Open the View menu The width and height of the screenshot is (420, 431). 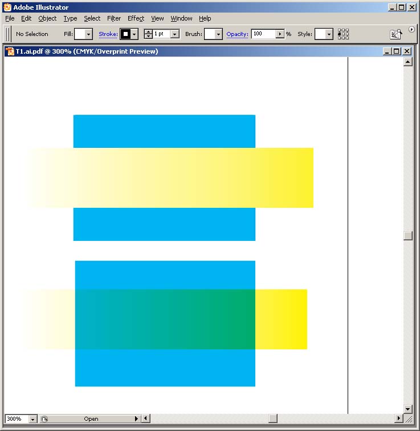[157, 18]
